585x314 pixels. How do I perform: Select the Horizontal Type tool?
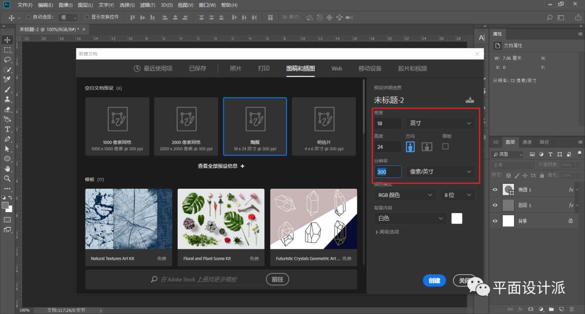pyautogui.click(x=8, y=129)
